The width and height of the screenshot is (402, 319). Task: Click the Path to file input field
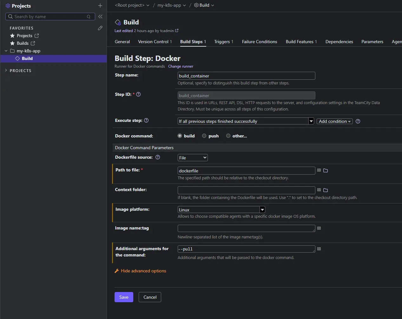tap(247, 171)
